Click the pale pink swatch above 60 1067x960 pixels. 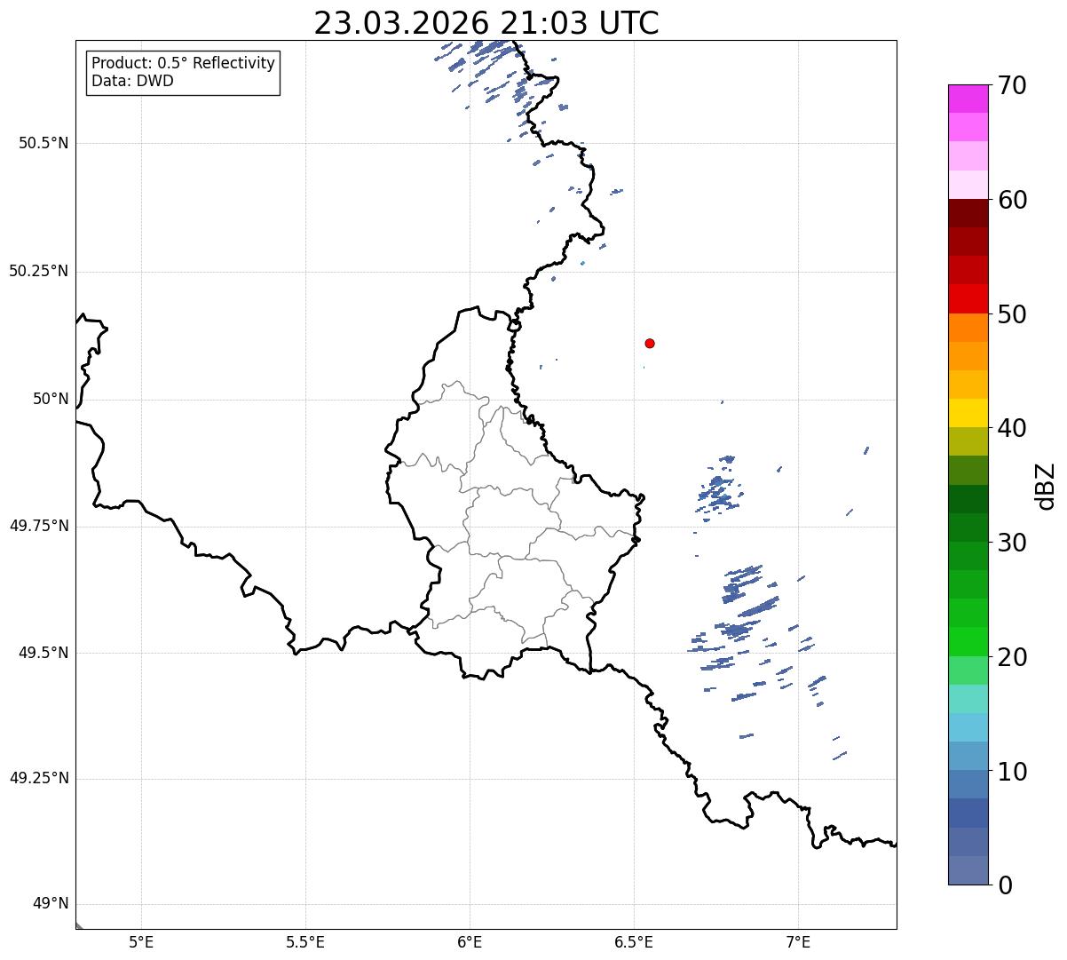point(968,186)
